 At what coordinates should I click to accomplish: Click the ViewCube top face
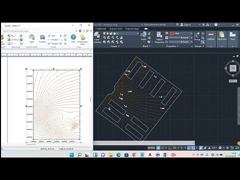click(233, 68)
